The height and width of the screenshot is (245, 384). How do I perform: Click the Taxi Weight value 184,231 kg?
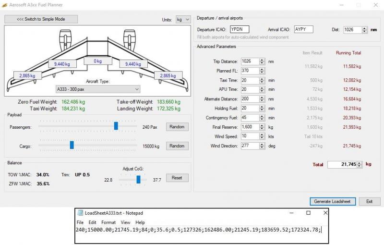point(73,109)
